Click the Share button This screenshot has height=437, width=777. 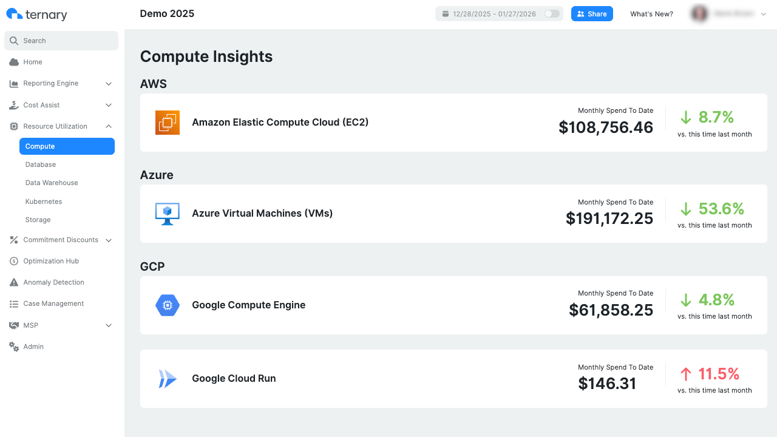(592, 13)
